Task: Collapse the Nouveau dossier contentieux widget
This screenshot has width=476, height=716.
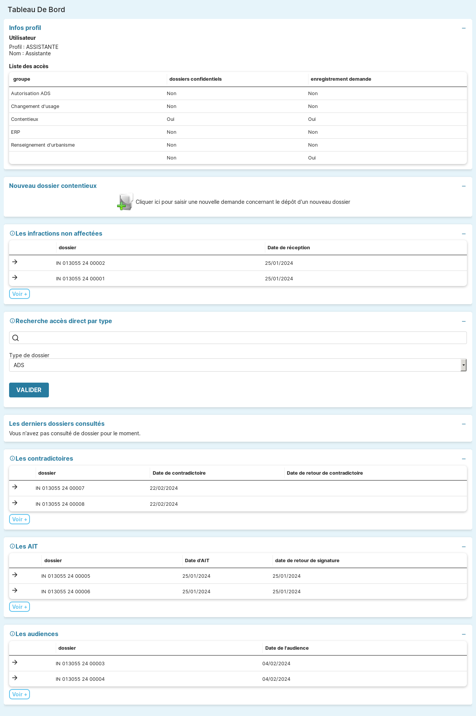Action: click(x=463, y=186)
